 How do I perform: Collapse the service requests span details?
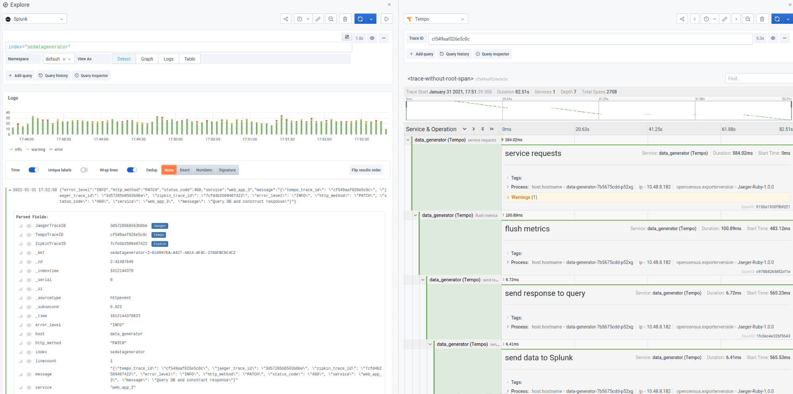point(407,140)
